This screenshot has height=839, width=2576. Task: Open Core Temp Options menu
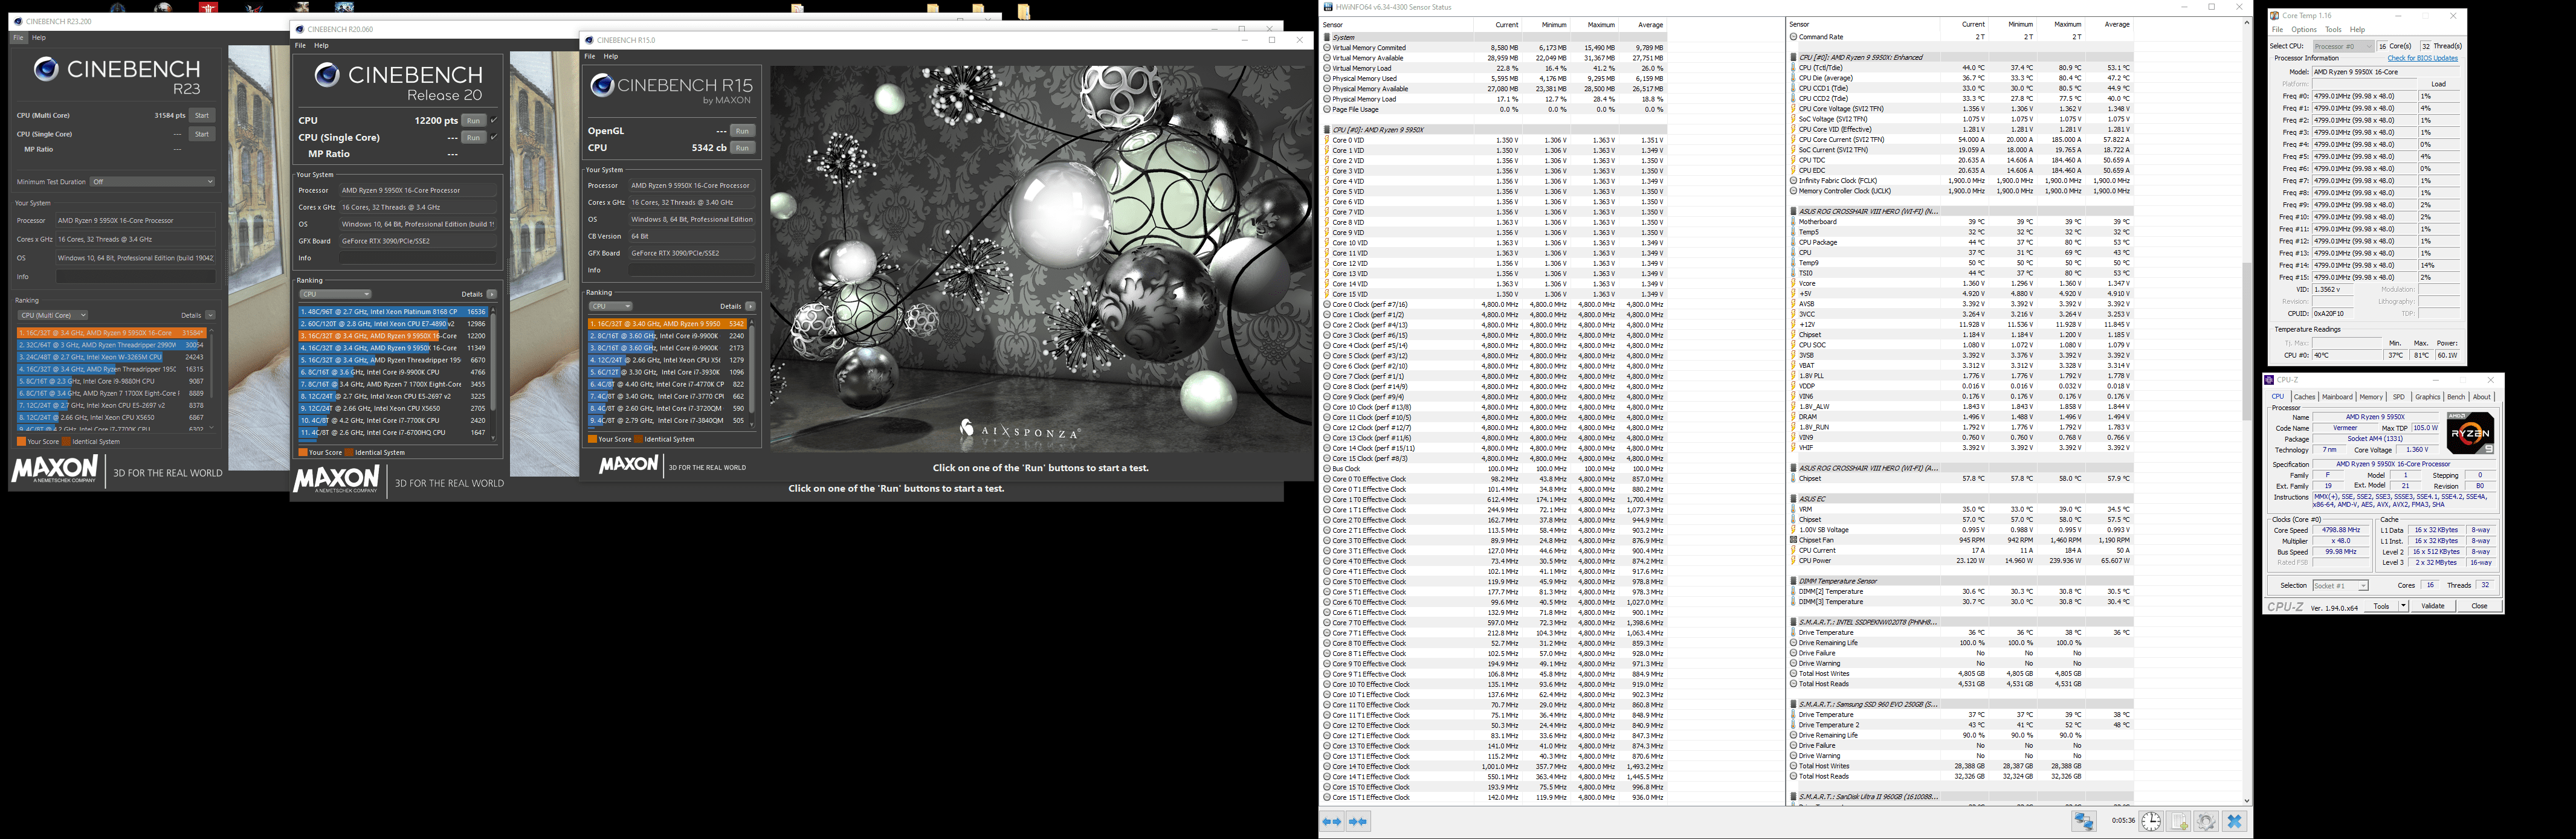(x=2304, y=30)
